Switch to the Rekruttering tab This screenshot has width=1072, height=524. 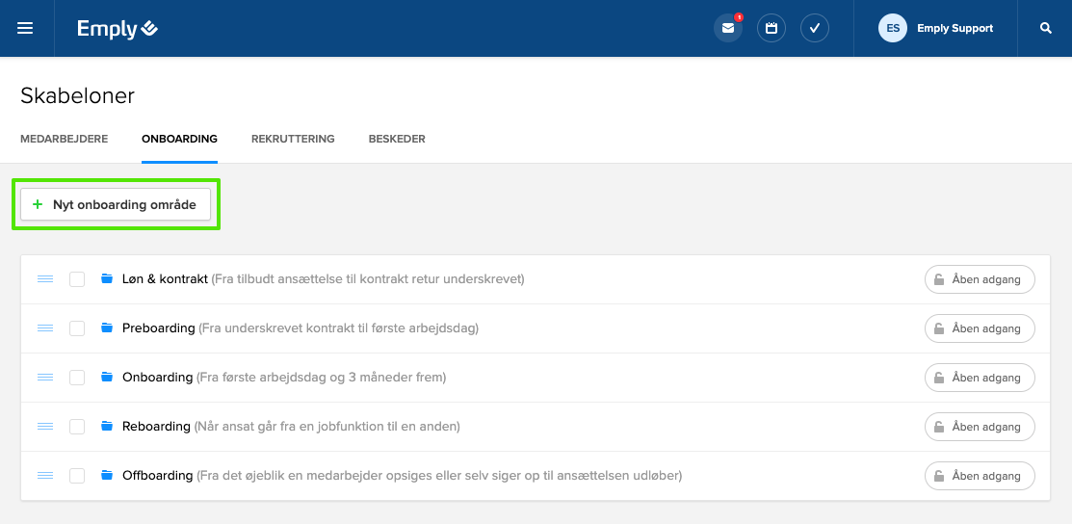293,139
